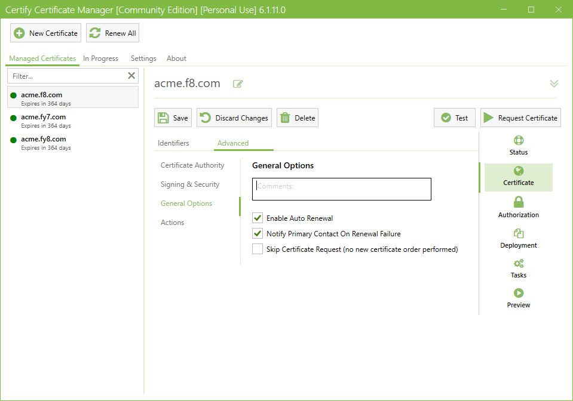Image resolution: width=573 pixels, height=401 pixels.
Task: Open the Tasks gears icon
Action: pos(519,263)
